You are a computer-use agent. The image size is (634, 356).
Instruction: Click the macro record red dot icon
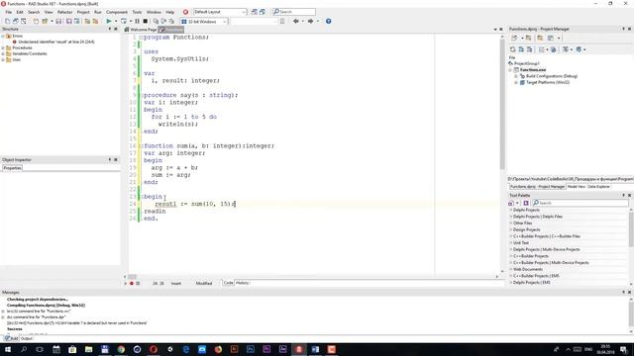132,284
